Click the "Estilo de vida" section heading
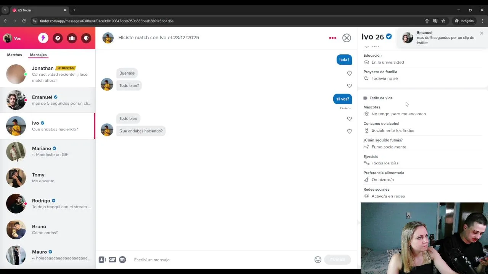Screen dimensions: 488x274 (x=381, y=98)
